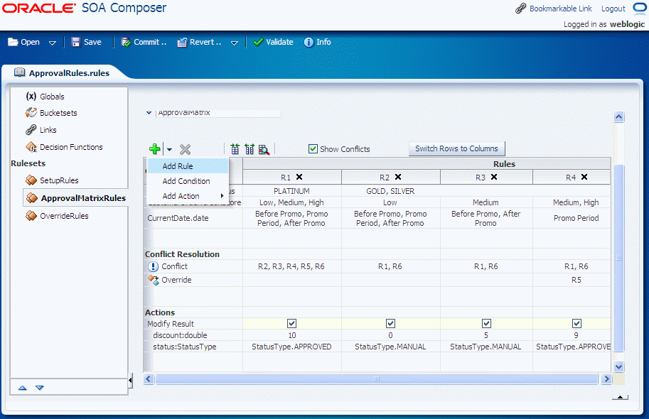
Task: Click the down arrow below sidebar
Action: coord(39,388)
